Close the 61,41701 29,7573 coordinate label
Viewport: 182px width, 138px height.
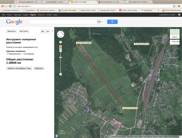148,44
